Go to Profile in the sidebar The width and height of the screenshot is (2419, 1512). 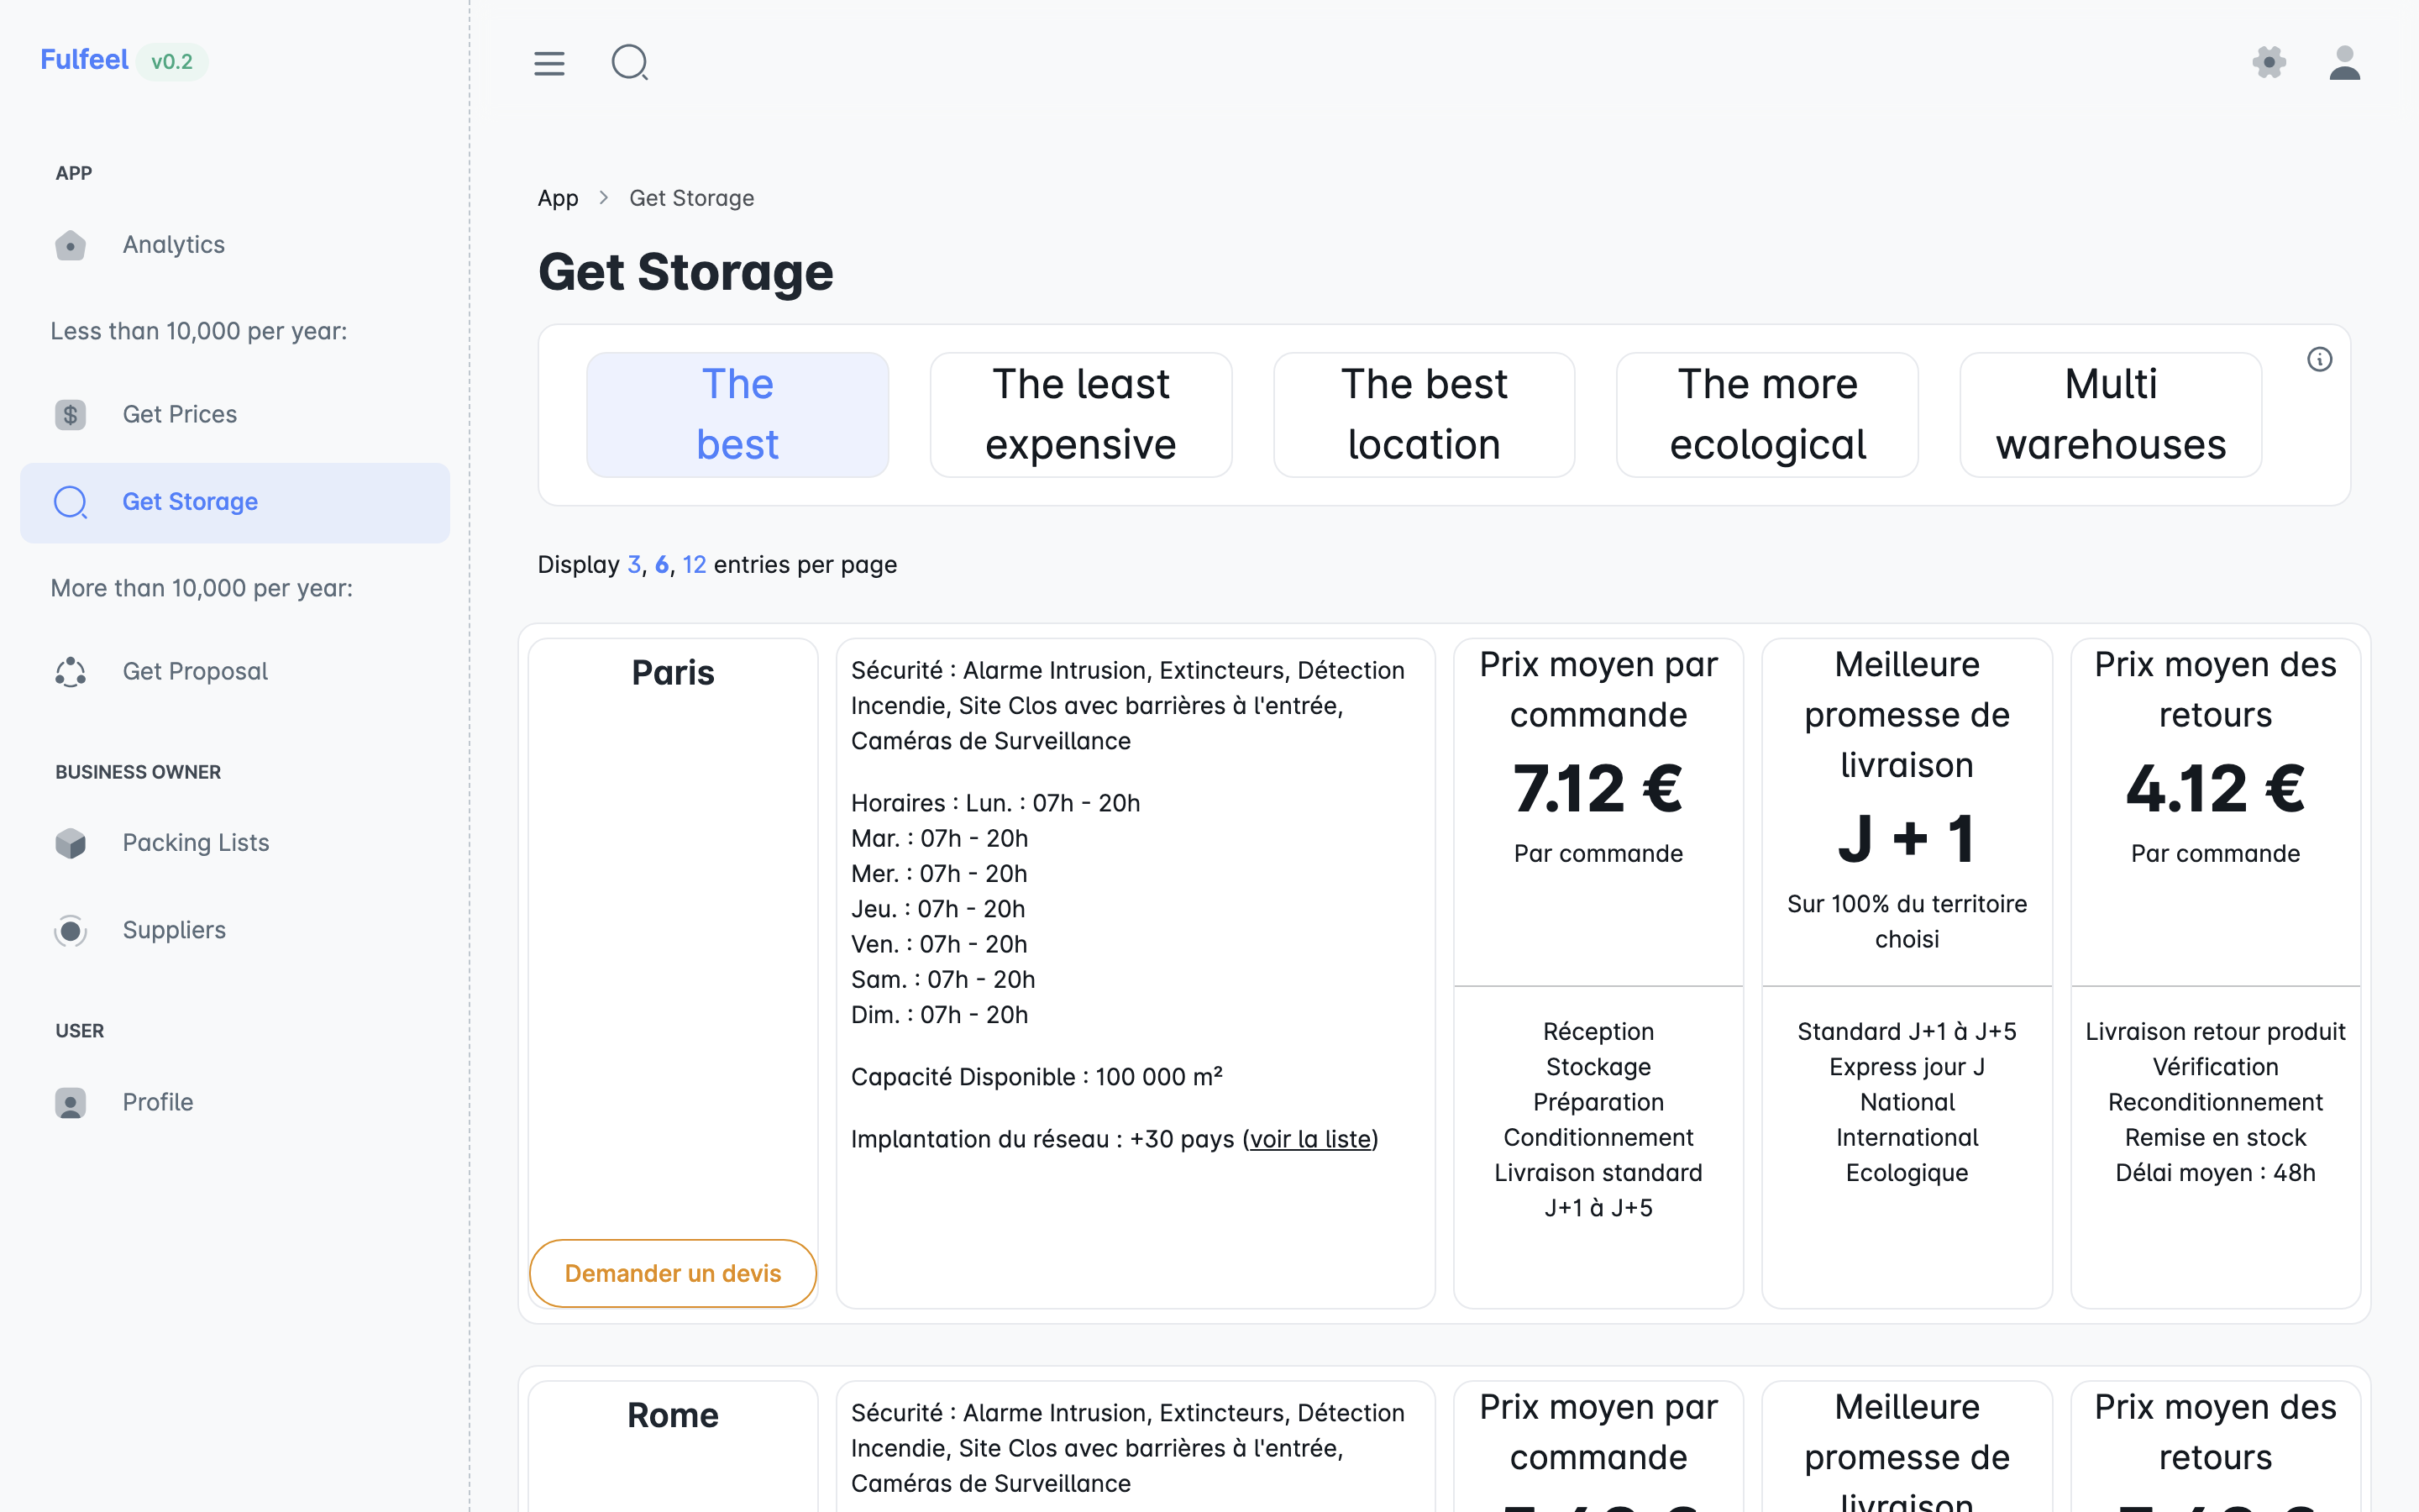(158, 1102)
